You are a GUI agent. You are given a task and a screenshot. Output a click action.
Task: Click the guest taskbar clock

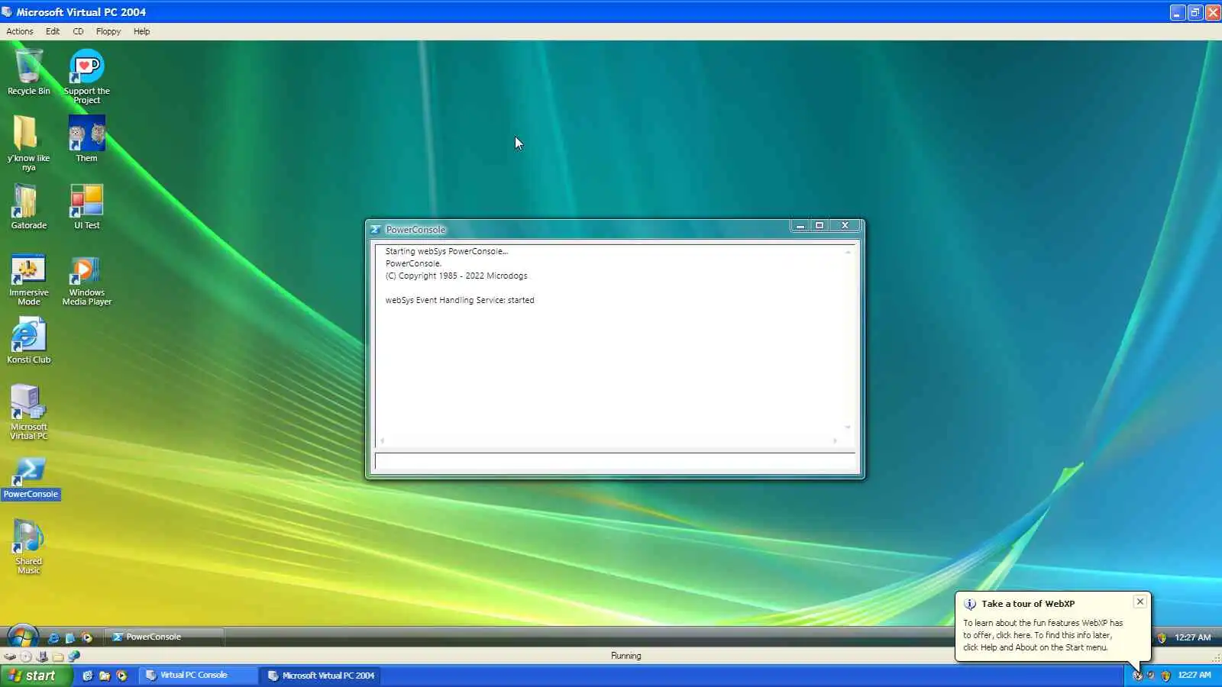[1192, 637]
